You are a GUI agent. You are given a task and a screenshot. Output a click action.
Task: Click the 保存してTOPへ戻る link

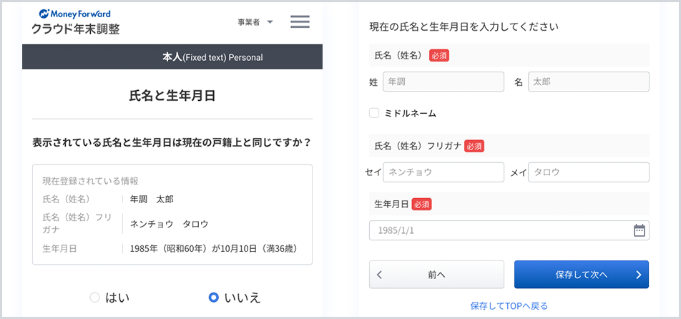click(x=509, y=306)
